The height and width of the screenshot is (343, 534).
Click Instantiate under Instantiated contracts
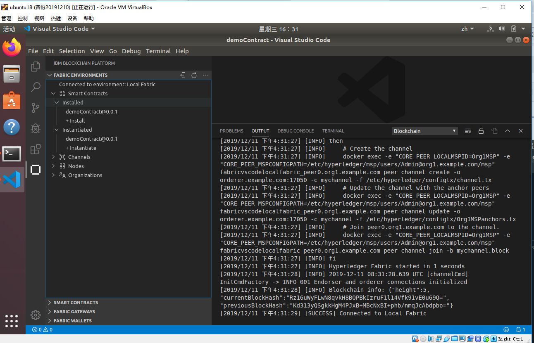tap(82, 148)
